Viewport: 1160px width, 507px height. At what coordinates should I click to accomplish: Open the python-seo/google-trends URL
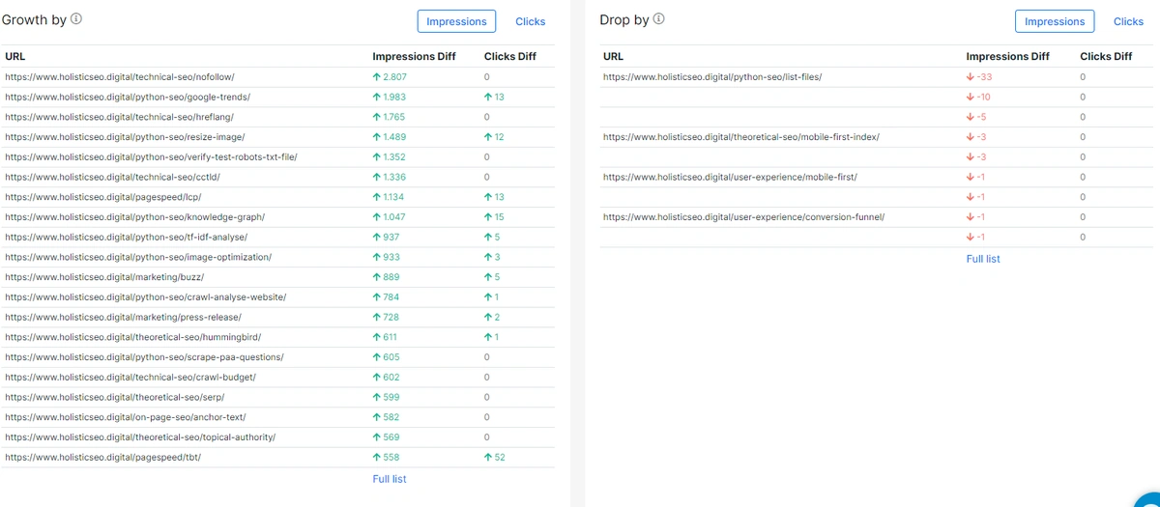click(128, 97)
